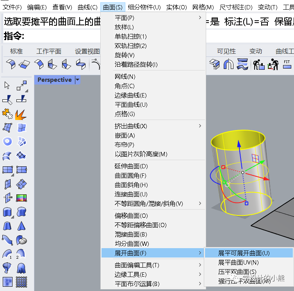Click the plane through points icon
Screen dimensions: 294x291
(x=21, y=184)
